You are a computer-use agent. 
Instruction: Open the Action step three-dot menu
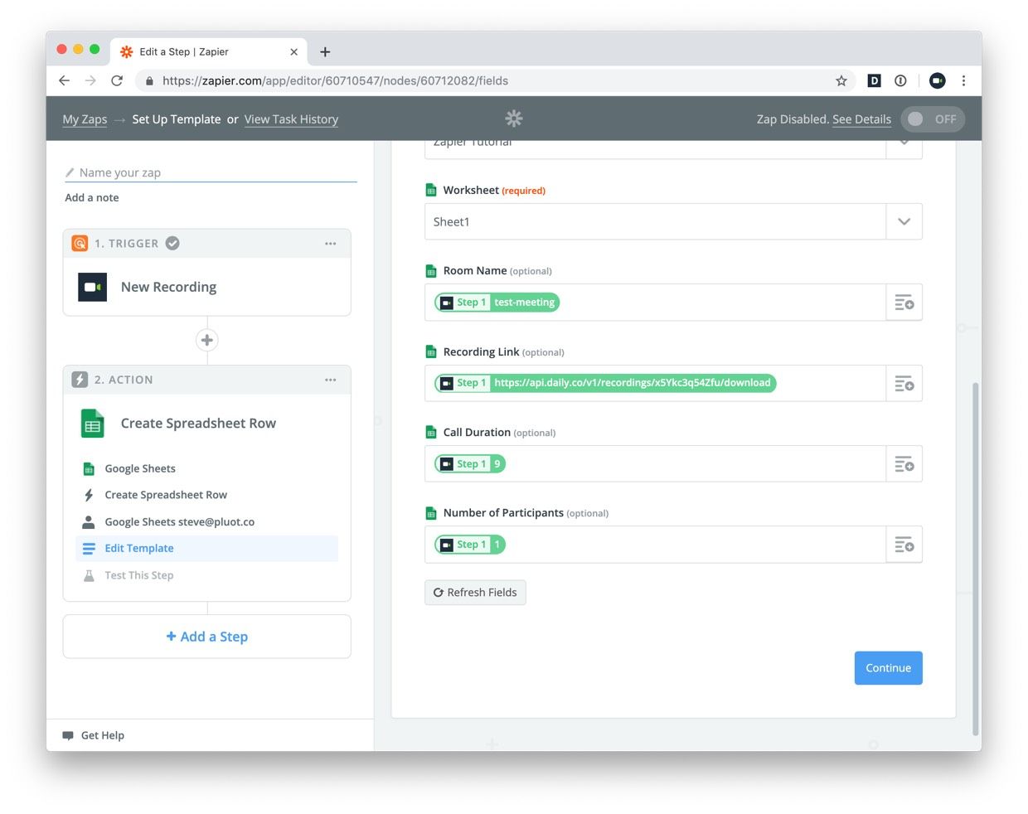pyautogui.click(x=331, y=380)
